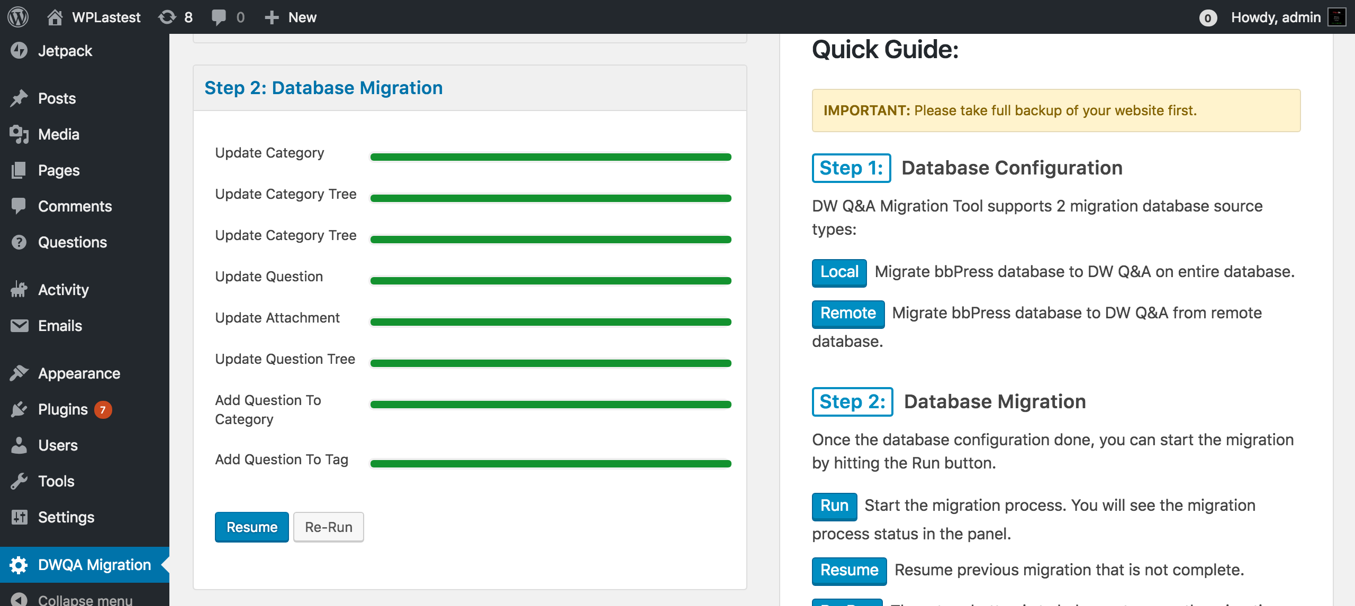The width and height of the screenshot is (1355, 606).
Task: Open the Jetpack lightning icon
Action: (x=19, y=51)
